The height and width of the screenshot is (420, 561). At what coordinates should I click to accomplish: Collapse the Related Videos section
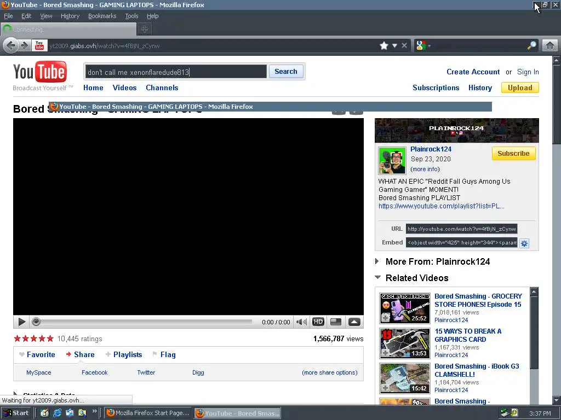[x=377, y=277]
